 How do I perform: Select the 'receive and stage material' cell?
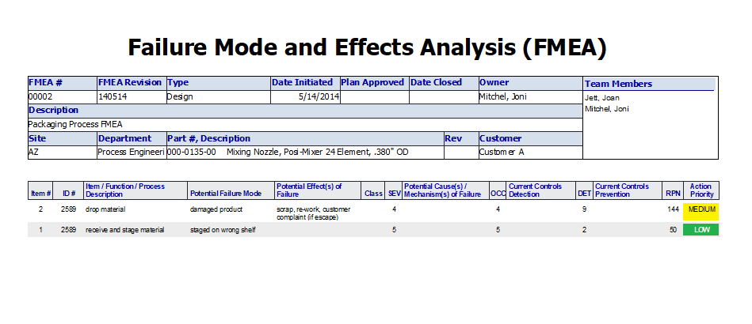click(x=125, y=230)
